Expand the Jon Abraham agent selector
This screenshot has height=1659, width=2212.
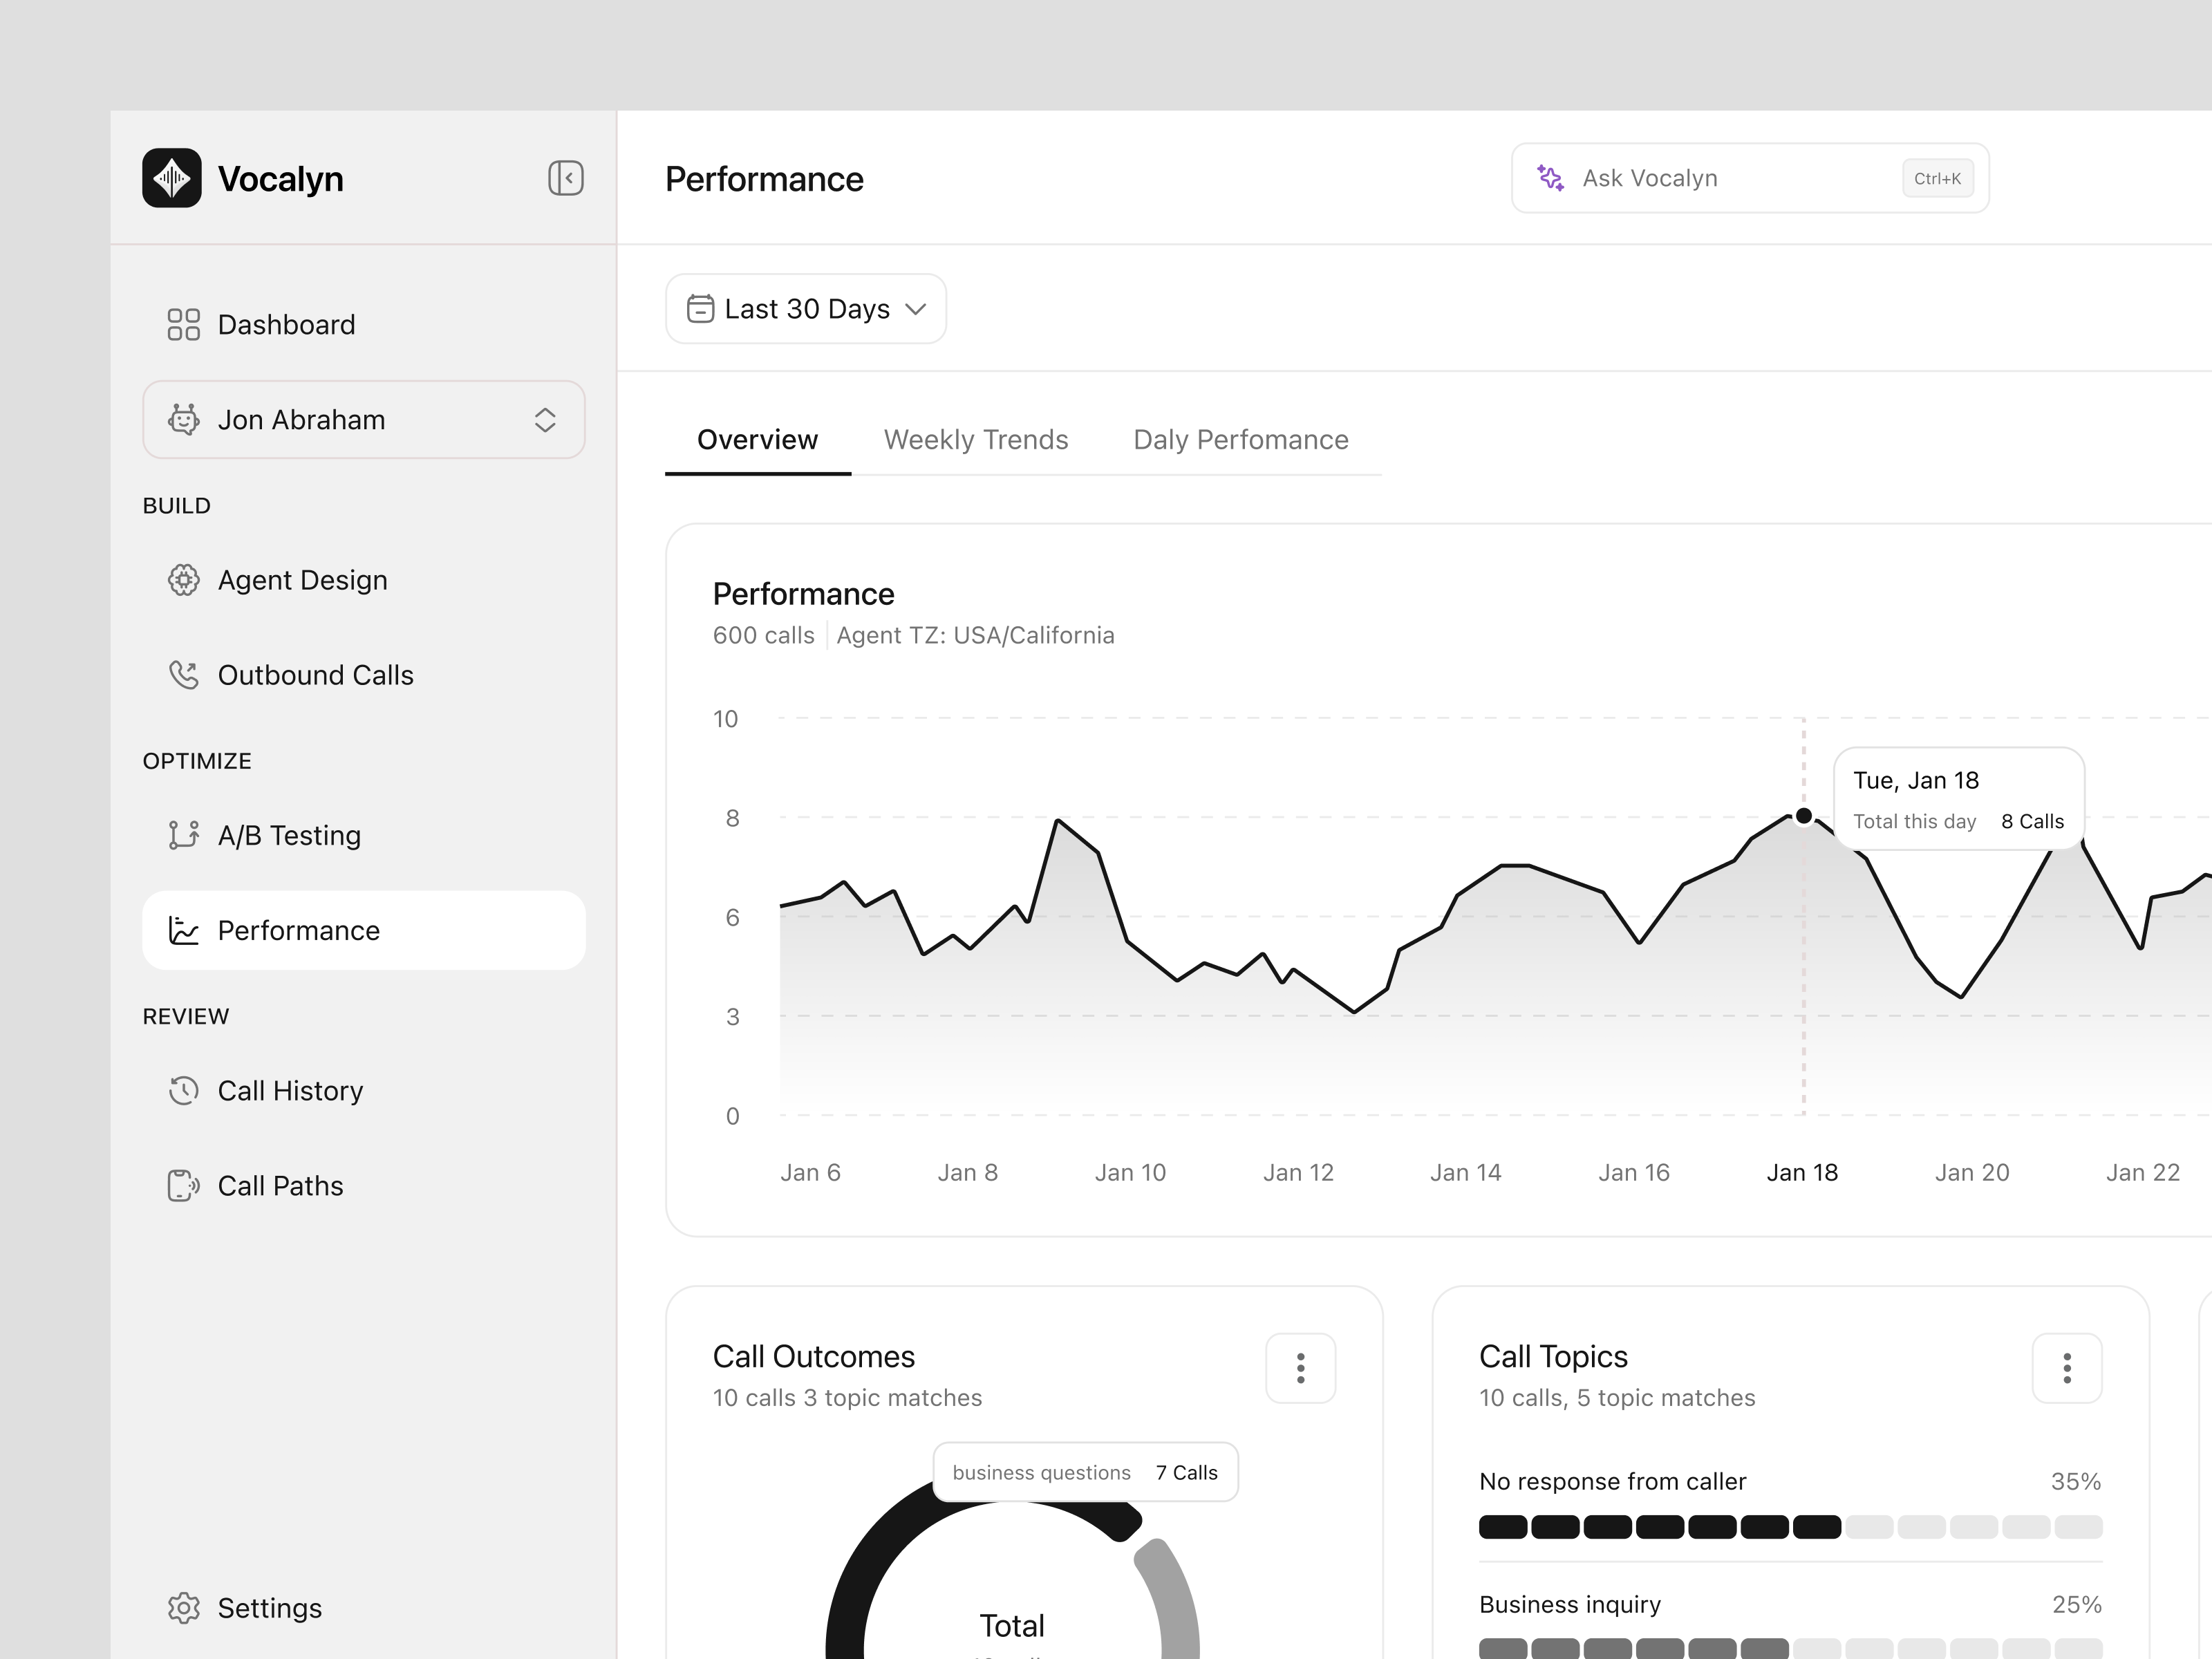(x=364, y=419)
